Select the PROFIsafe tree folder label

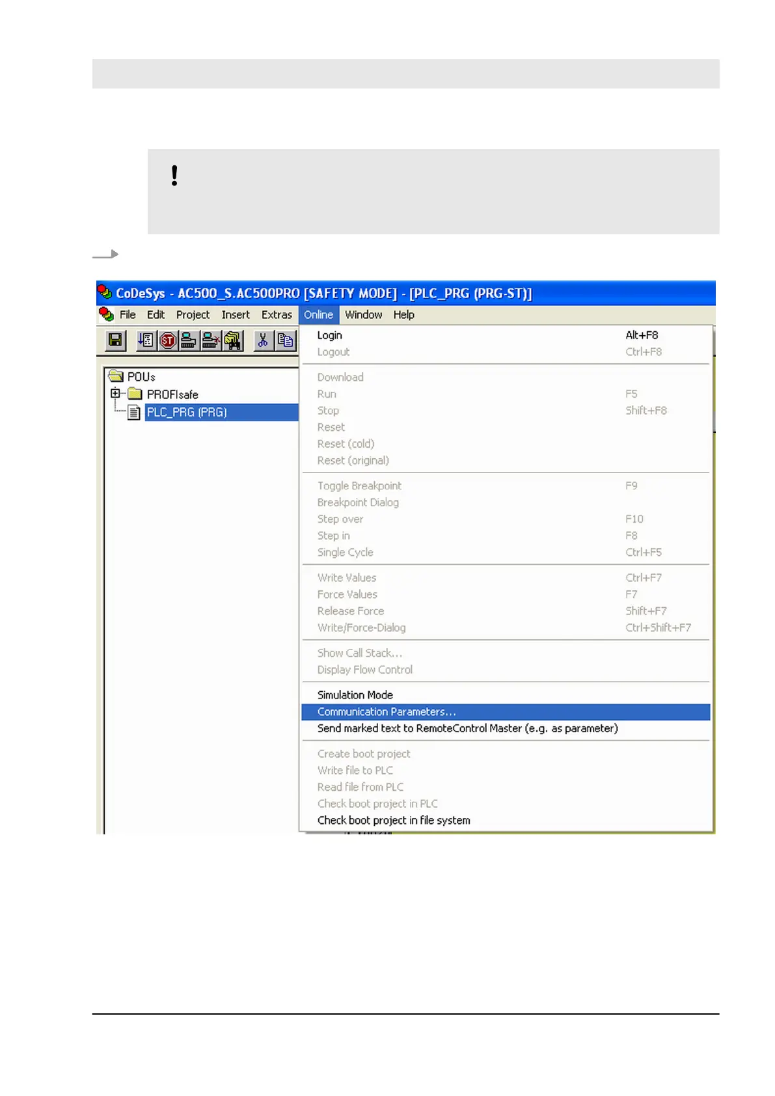(172, 394)
